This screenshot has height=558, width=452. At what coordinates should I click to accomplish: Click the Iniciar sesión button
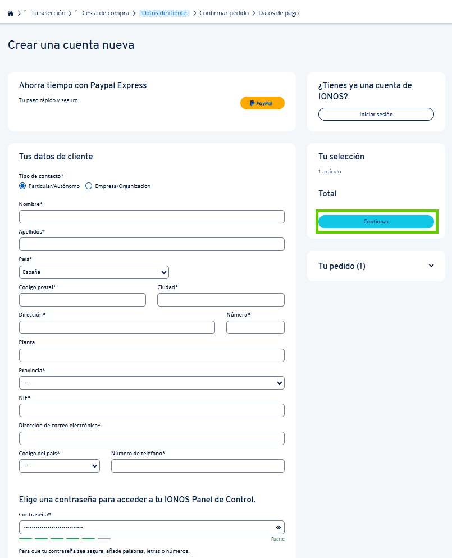[x=376, y=114]
